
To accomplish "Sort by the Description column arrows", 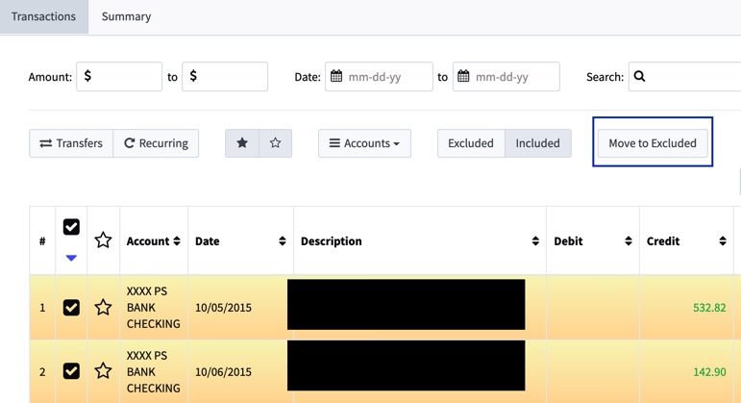I will (x=535, y=240).
